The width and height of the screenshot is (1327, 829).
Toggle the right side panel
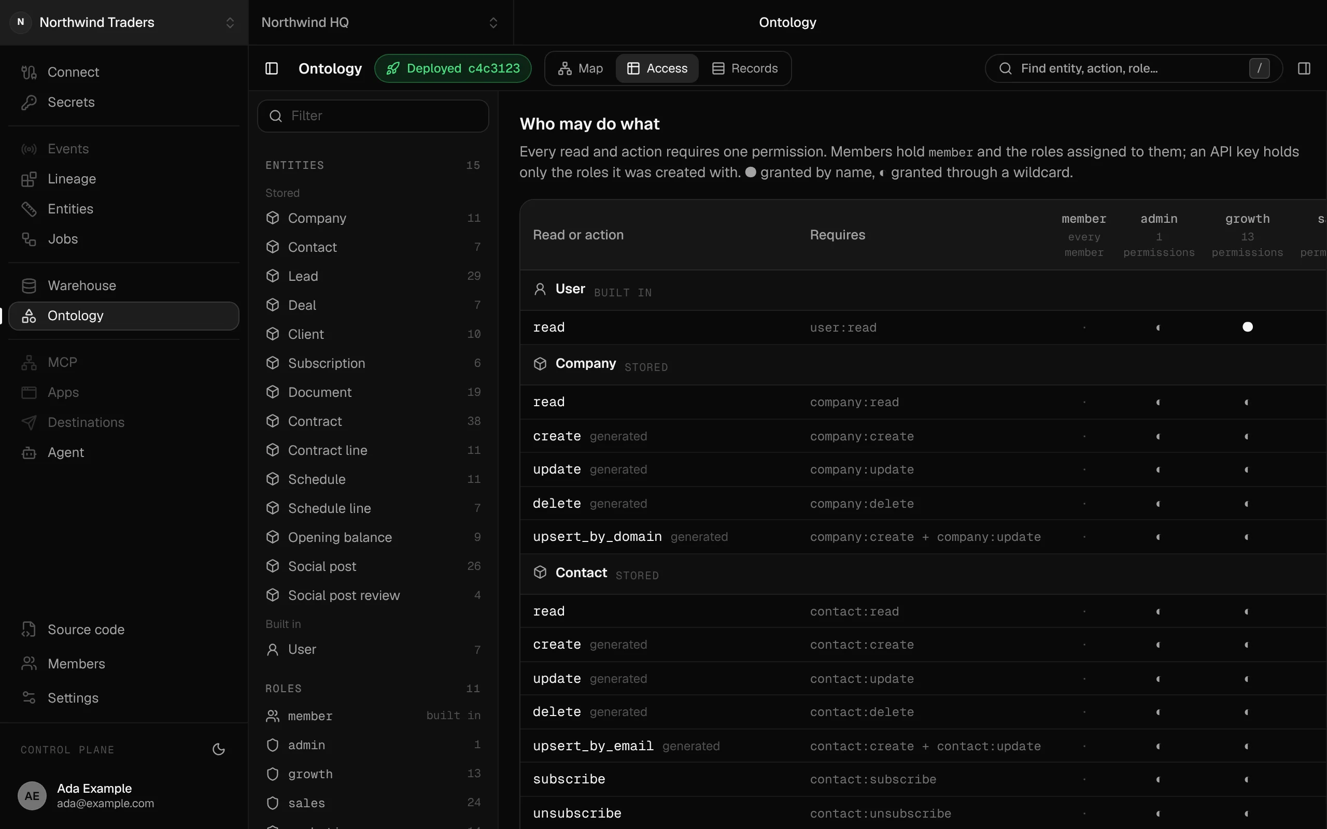[1304, 68]
